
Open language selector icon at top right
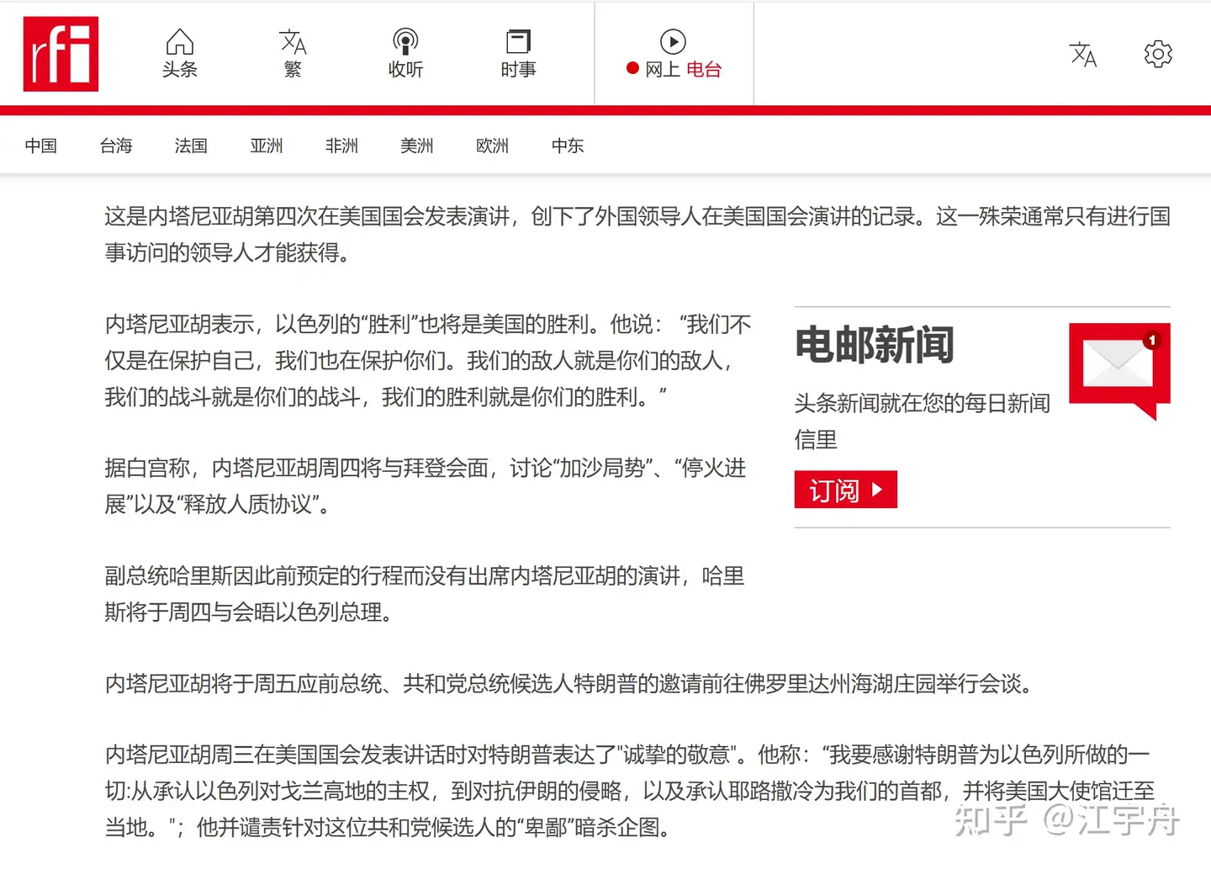[1083, 55]
